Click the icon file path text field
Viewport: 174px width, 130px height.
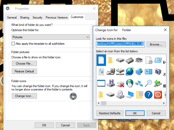tap(120, 44)
